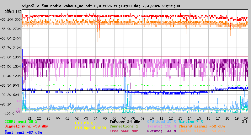
Task: Click the '15' hour tick on x-axis
Action: point(199,118)
